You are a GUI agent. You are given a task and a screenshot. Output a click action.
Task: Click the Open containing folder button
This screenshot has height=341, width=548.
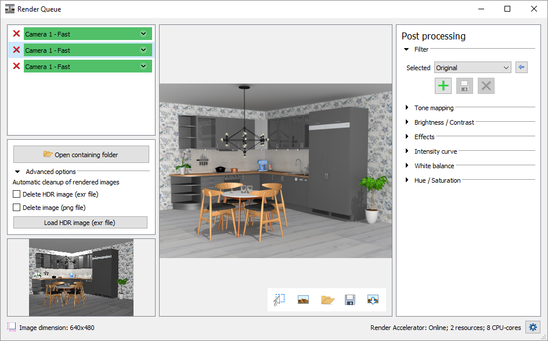click(x=81, y=154)
